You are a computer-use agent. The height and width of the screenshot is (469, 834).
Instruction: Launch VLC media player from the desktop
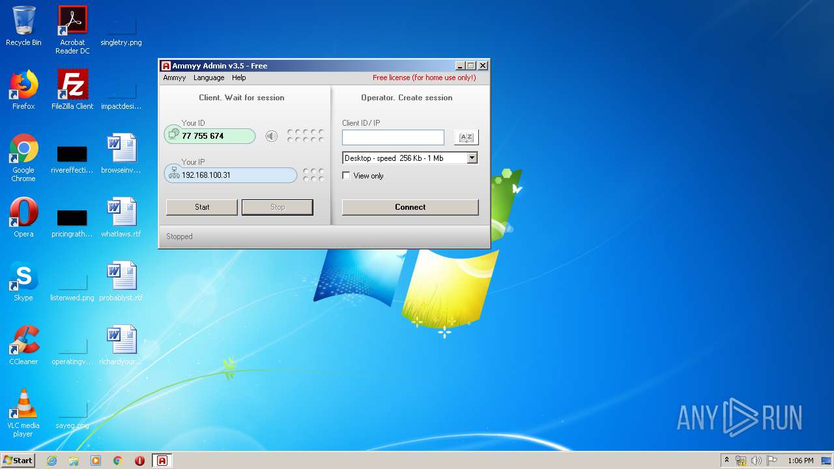click(x=23, y=413)
